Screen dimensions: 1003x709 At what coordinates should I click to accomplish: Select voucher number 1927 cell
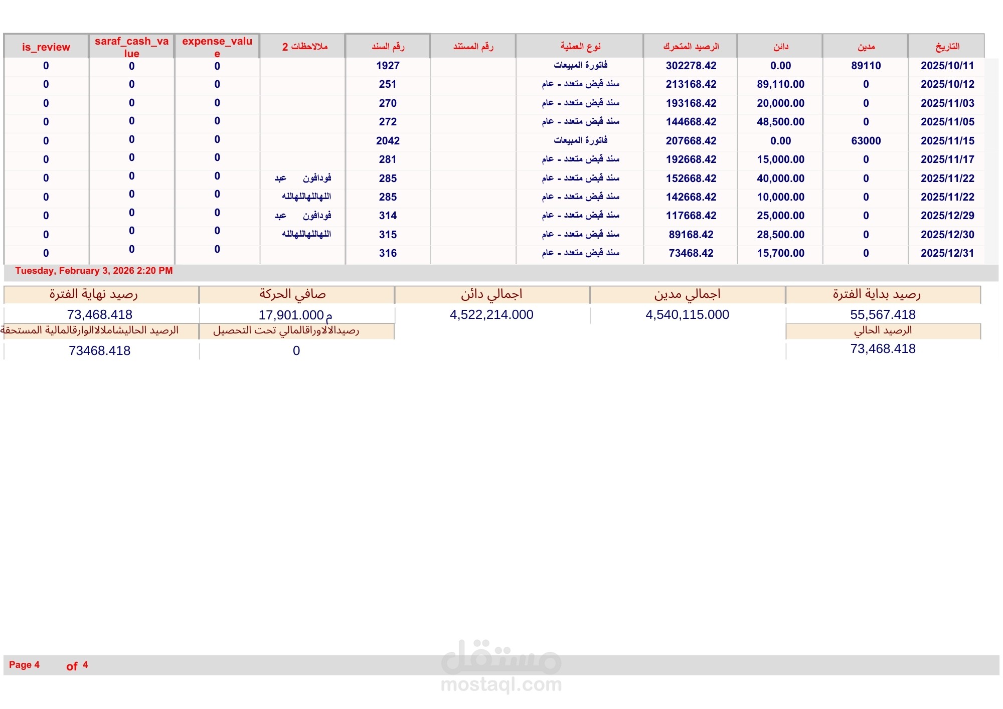click(x=388, y=66)
